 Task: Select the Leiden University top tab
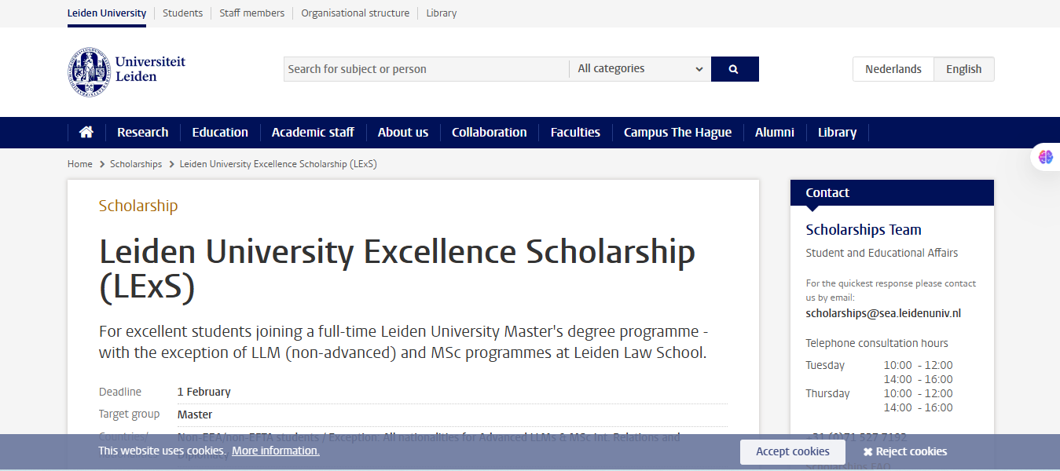pos(107,13)
